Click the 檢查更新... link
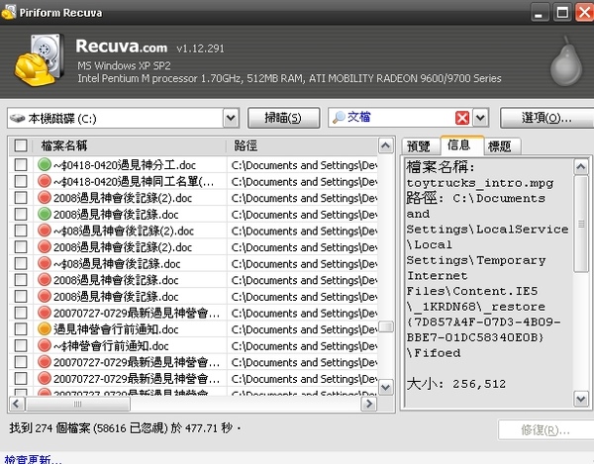Viewport: 594px width, 464px height. pos(33,459)
